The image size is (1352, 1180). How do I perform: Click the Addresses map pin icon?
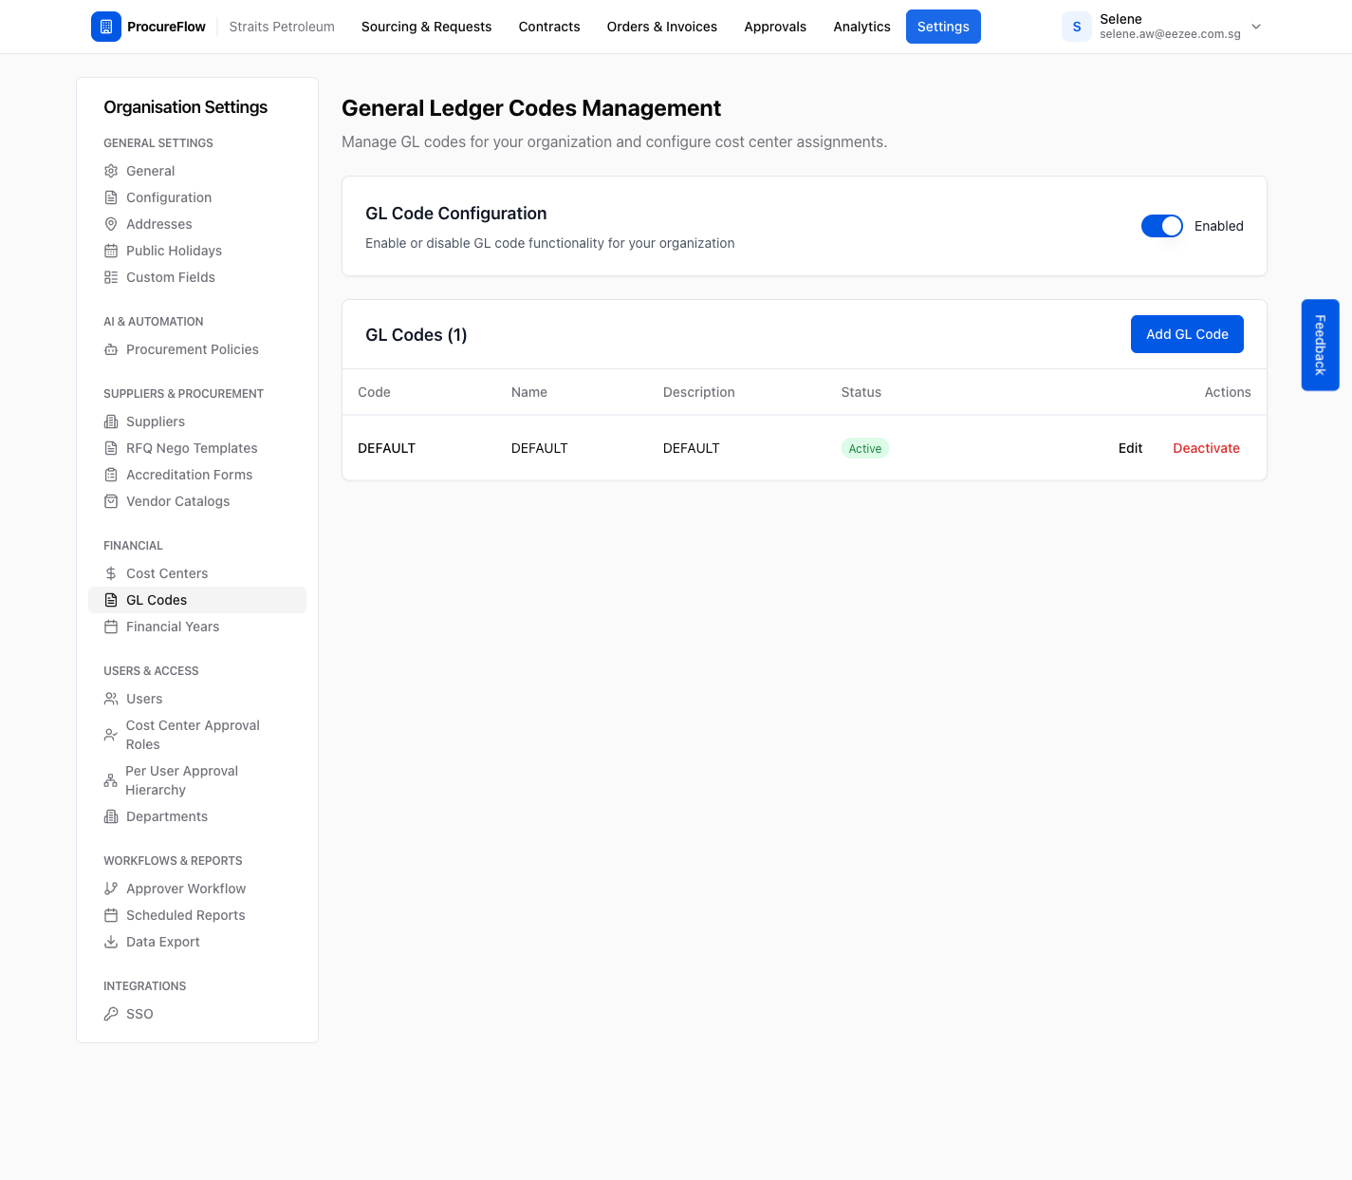(x=111, y=224)
